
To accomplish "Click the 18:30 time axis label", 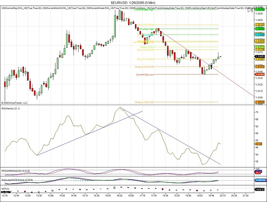I will coord(177,196).
